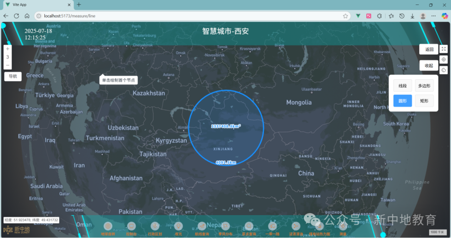Open the browser settings ellipsis menu
The image size is (451, 238).
[433, 16]
